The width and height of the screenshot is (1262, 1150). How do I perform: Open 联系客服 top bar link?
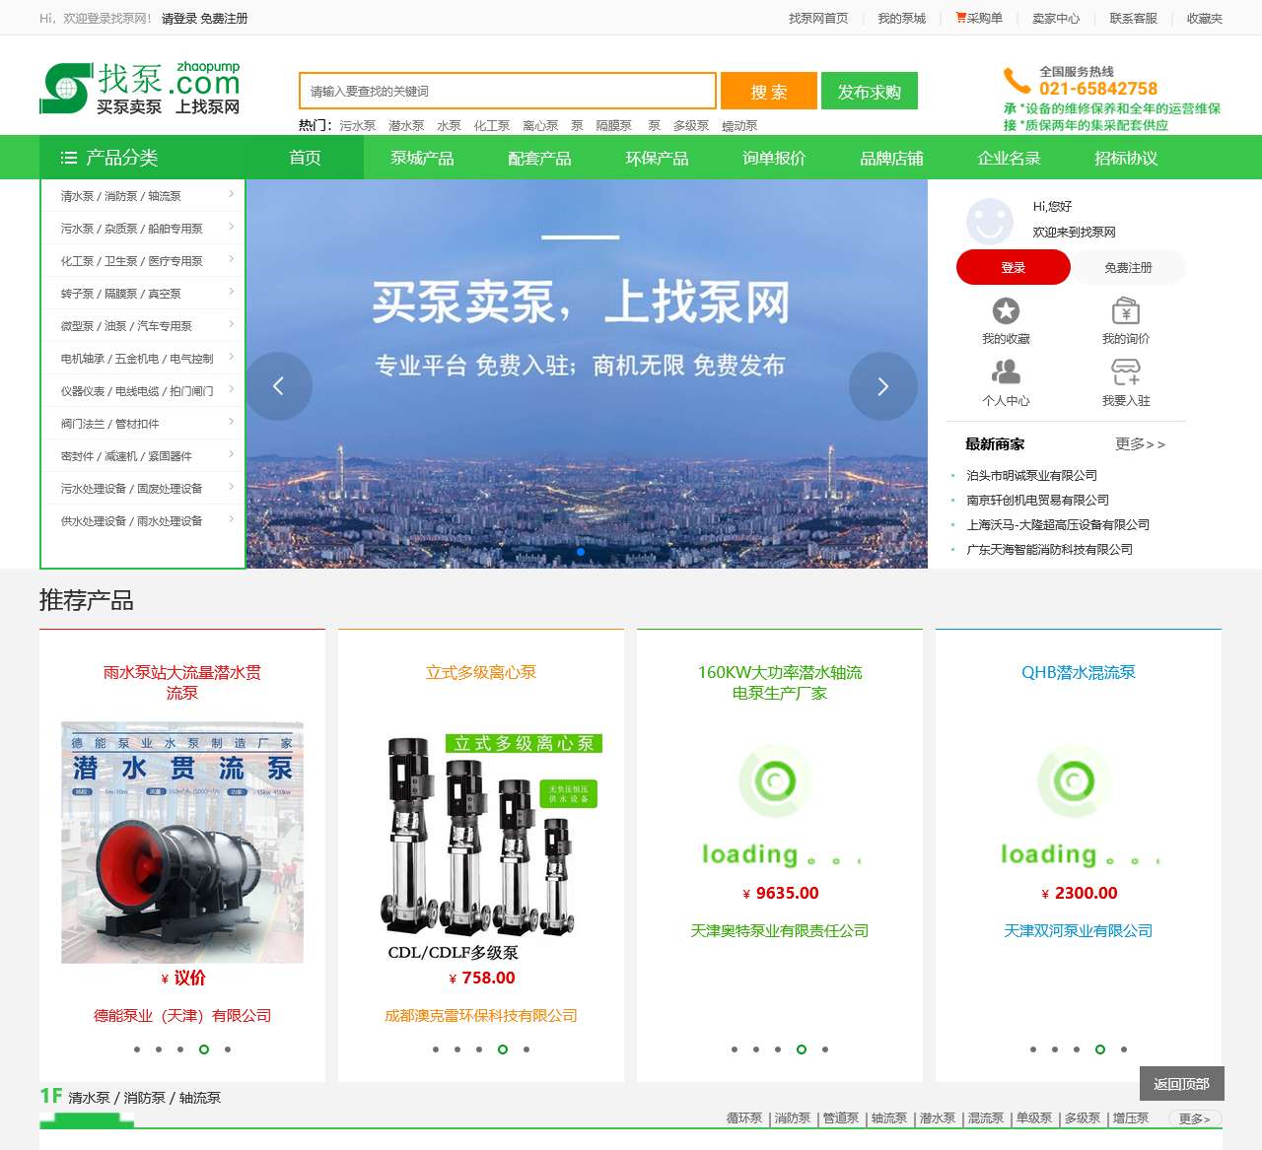pyautogui.click(x=1133, y=18)
